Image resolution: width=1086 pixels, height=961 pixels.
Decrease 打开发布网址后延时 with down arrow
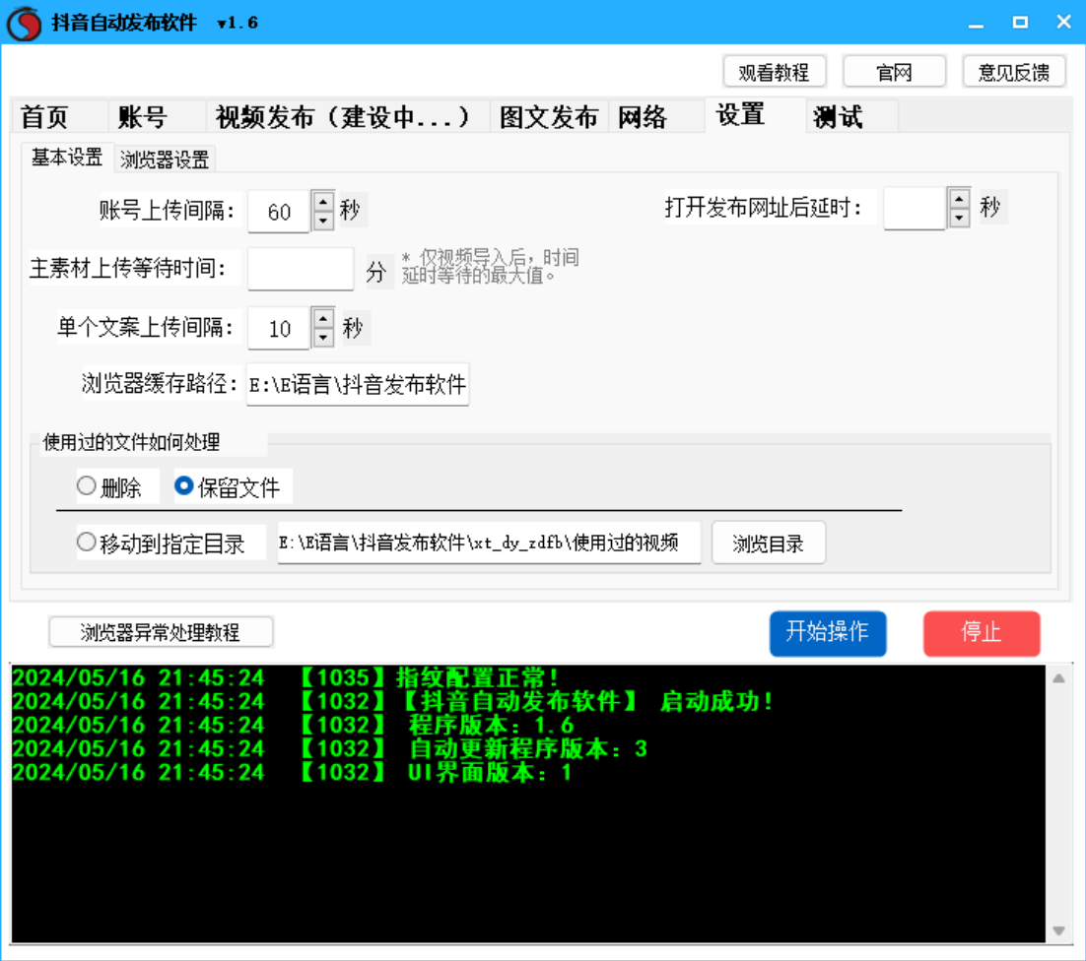(959, 218)
